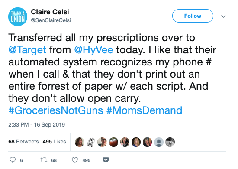
Task: Follow Claire Celsi
Action: coord(193,16)
